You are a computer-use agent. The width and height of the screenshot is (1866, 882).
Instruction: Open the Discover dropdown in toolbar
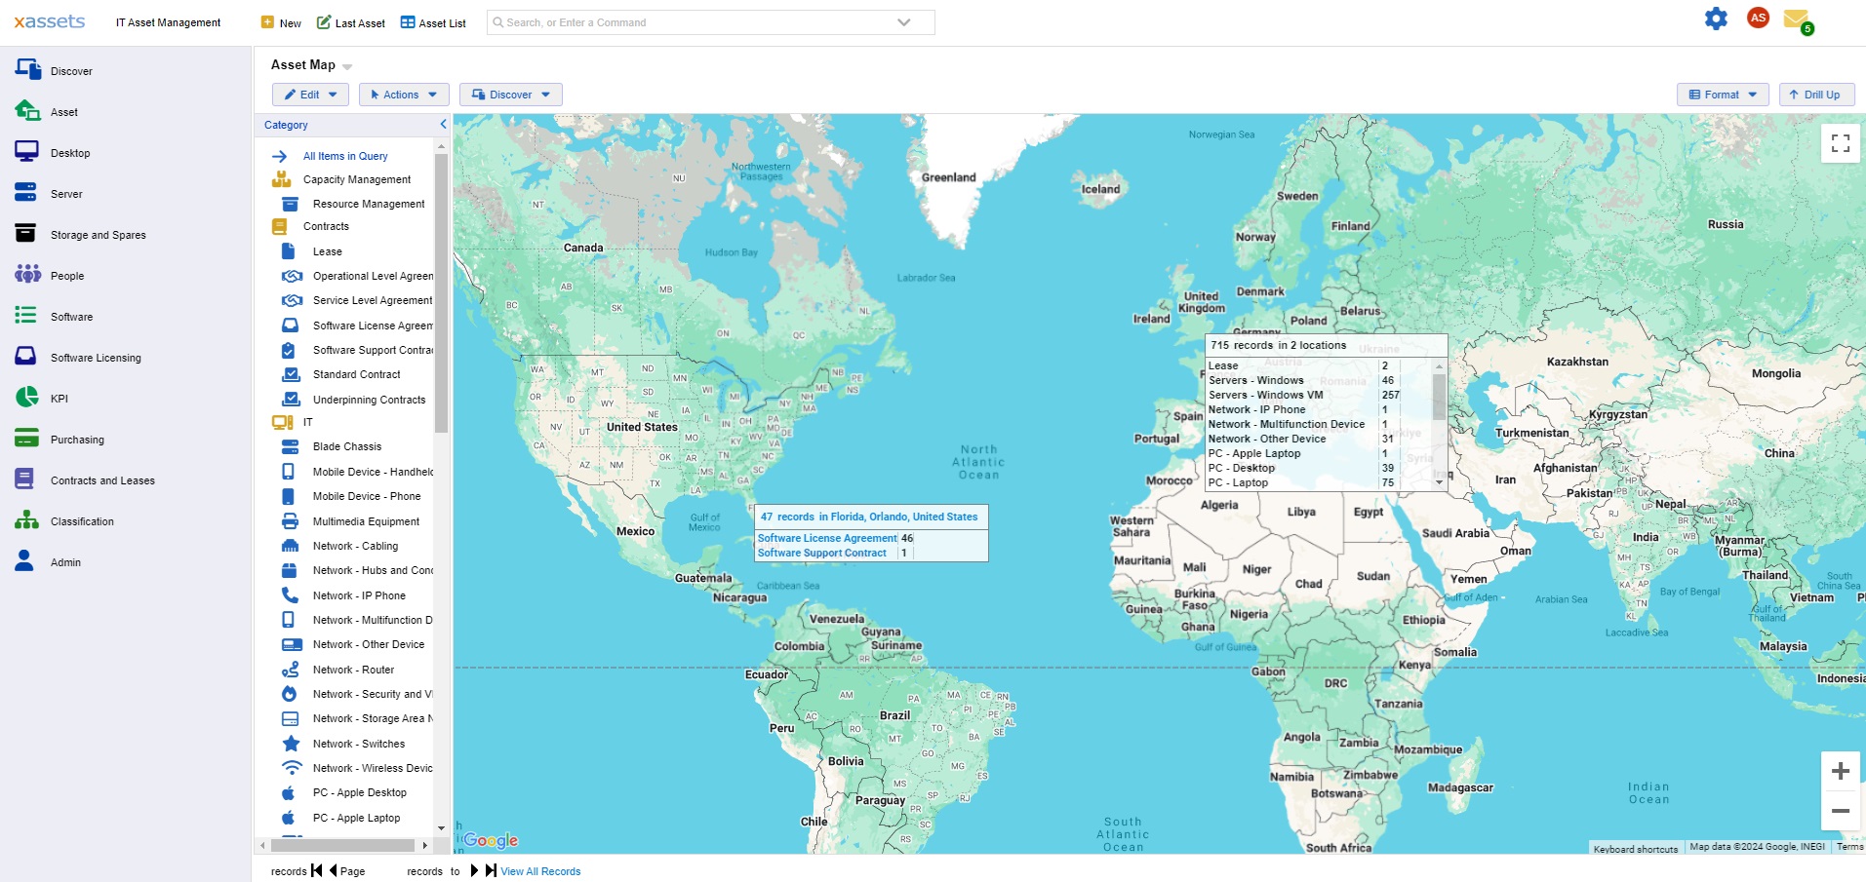point(510,95)
